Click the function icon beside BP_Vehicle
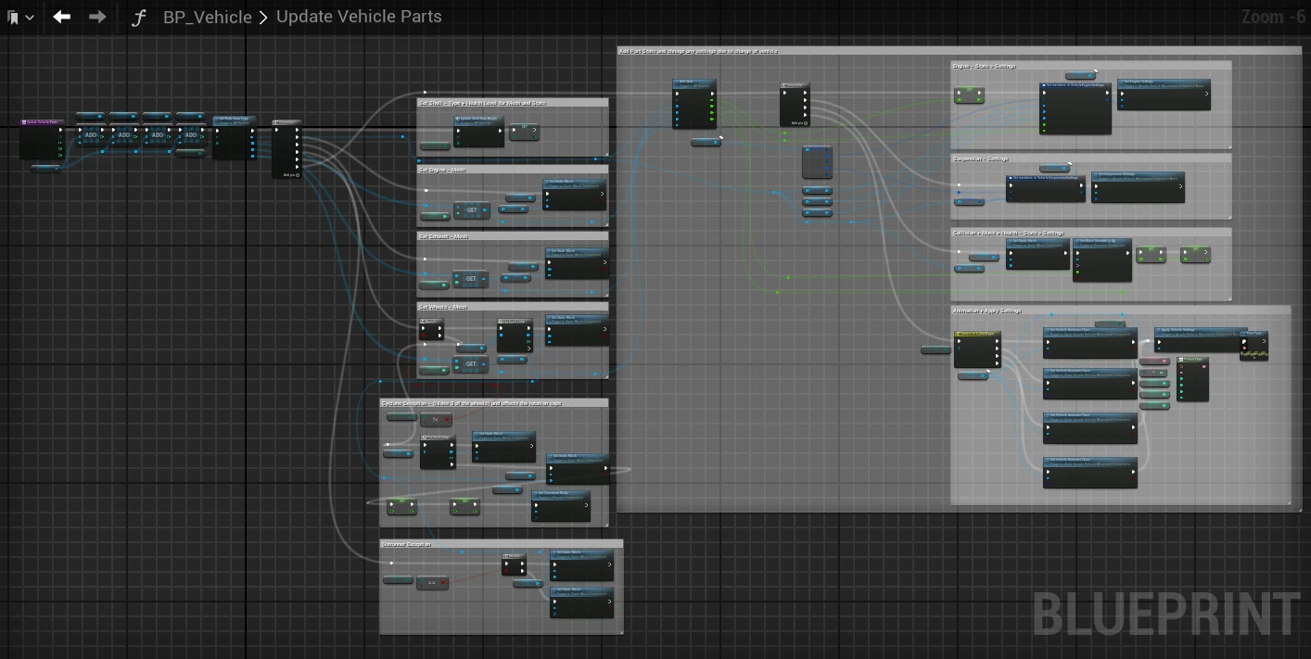This screenshot has width=1311, height=659. (x=139, y=17)
